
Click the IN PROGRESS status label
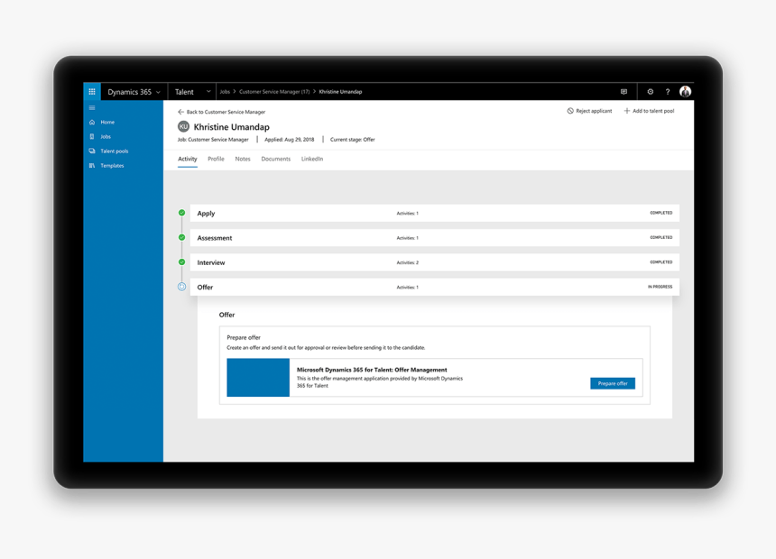tap(661, 287)
